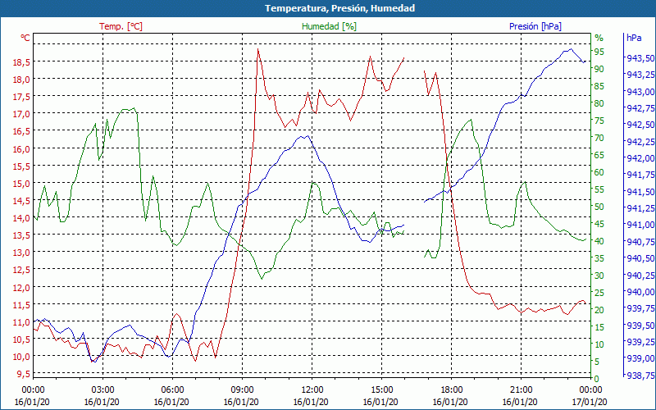This screenshot has height=410, width=656.
Task: Click the '10,5' temperature axis value
Action: [21, 339]
